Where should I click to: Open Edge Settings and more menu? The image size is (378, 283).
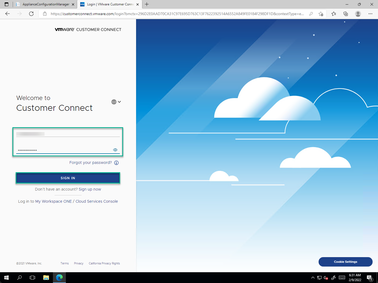pyautogui.click(x=370, y=14)
